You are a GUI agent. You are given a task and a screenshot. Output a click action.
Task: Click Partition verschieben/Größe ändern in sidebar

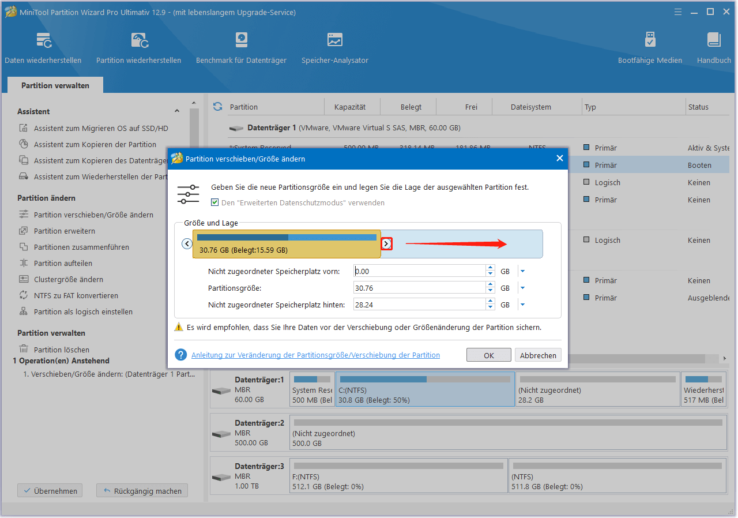[x=93, y=215]
